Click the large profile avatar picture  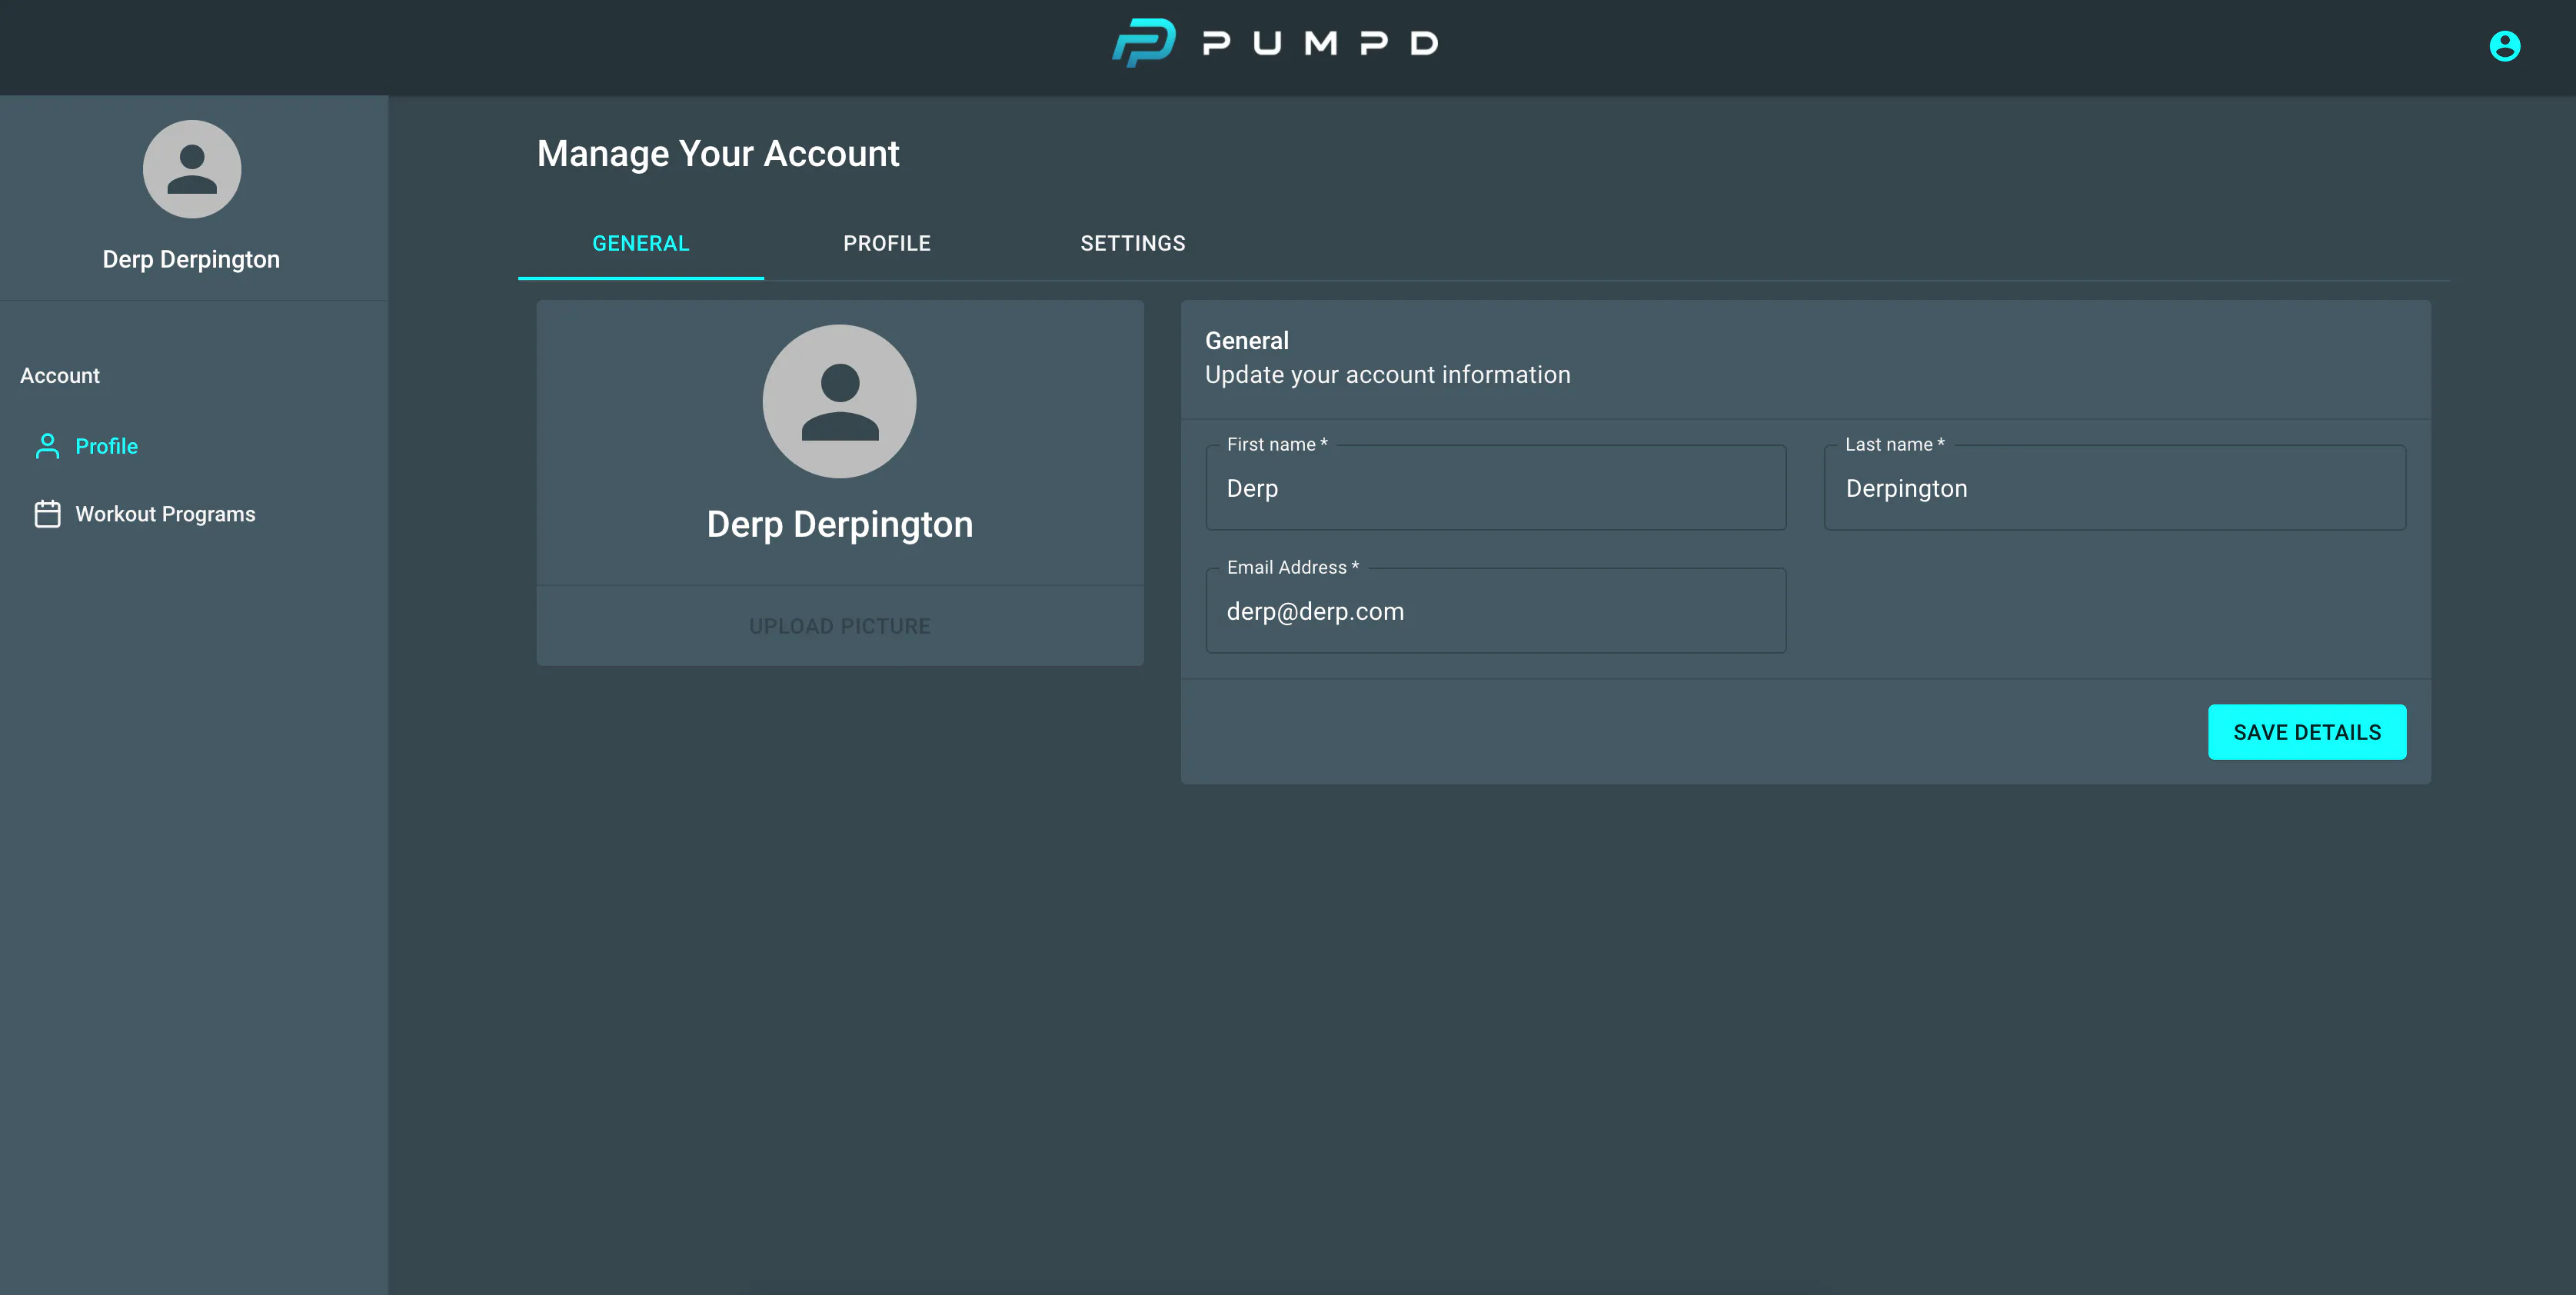(x=839, y=401)
